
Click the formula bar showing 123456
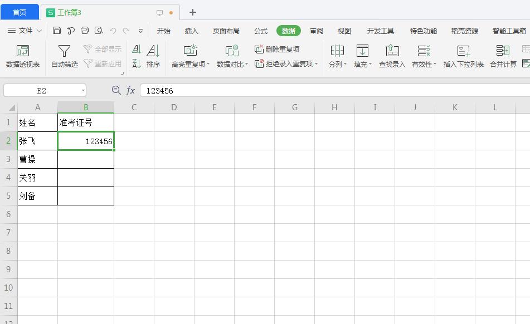334,90
